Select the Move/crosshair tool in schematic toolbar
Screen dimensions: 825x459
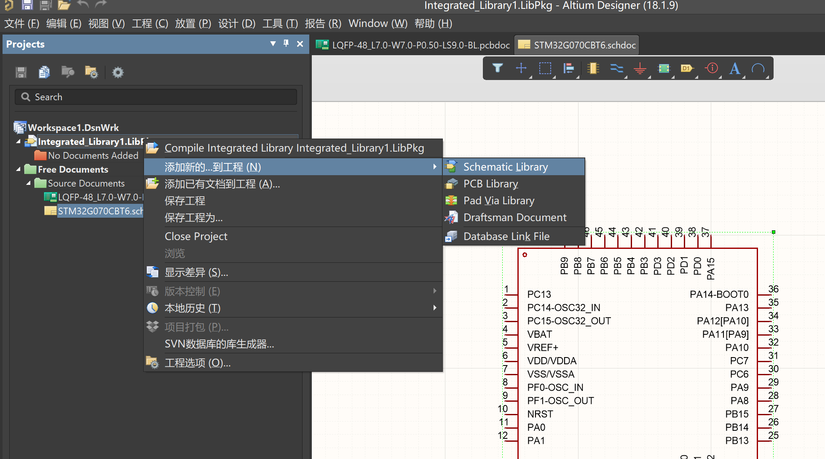pyautogui.click(x=521, y=68)
